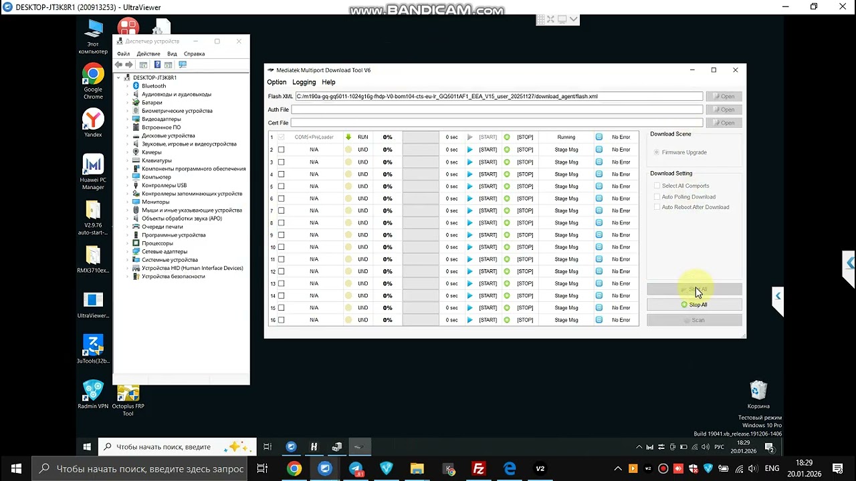Click the green STOP icon in row 7
The image size is (856, 481).
coord(507,210)
